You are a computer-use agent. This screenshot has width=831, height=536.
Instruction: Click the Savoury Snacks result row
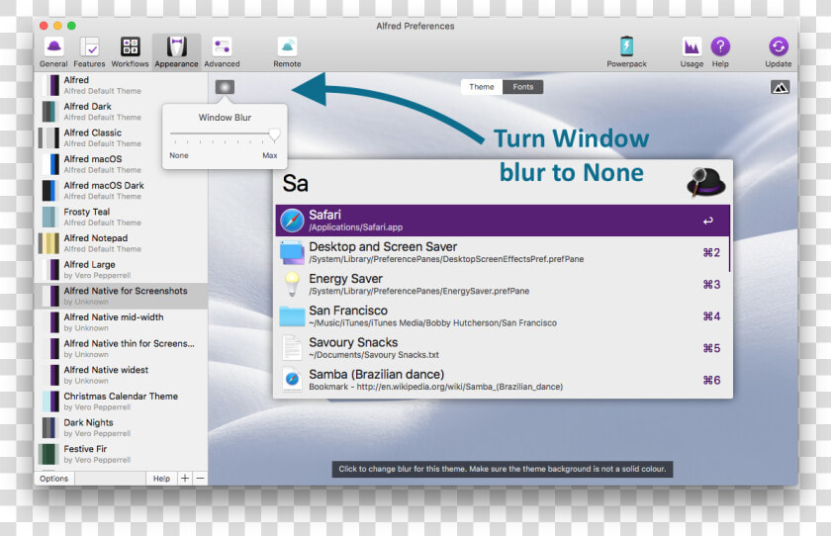coord(502,347)
